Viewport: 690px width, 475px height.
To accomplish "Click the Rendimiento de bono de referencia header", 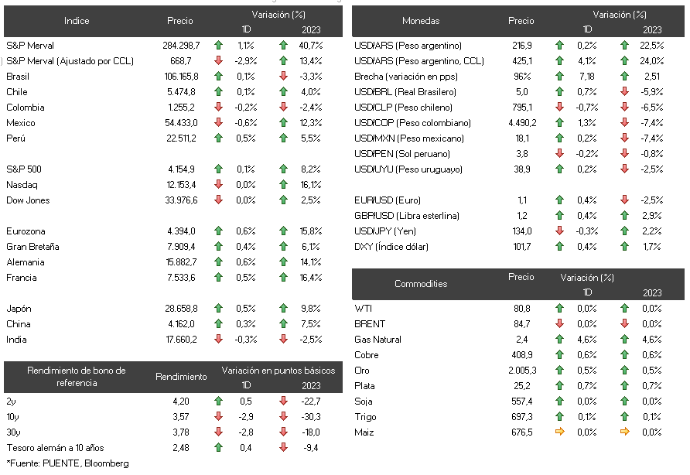I will point(77,377).
